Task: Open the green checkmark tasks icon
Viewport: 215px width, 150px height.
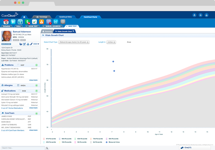Action: pos(34,22)
